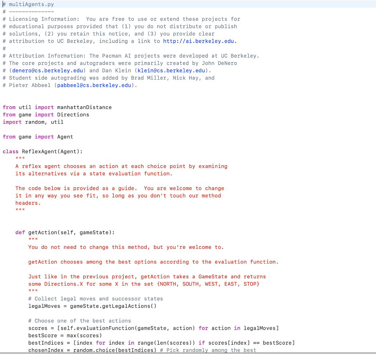Click 'Agent' in 'from game import Agent'
376x355 pixels.
(65, 137)
